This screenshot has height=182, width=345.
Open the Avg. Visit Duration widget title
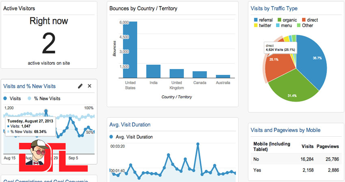(130, 125)
